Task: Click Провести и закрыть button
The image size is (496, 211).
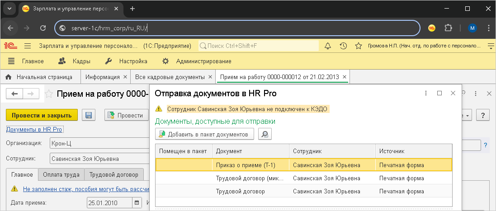Action: coord(42,115)
